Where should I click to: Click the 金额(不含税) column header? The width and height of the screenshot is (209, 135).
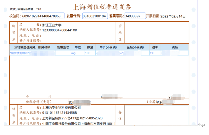click(x=135, y=47)
